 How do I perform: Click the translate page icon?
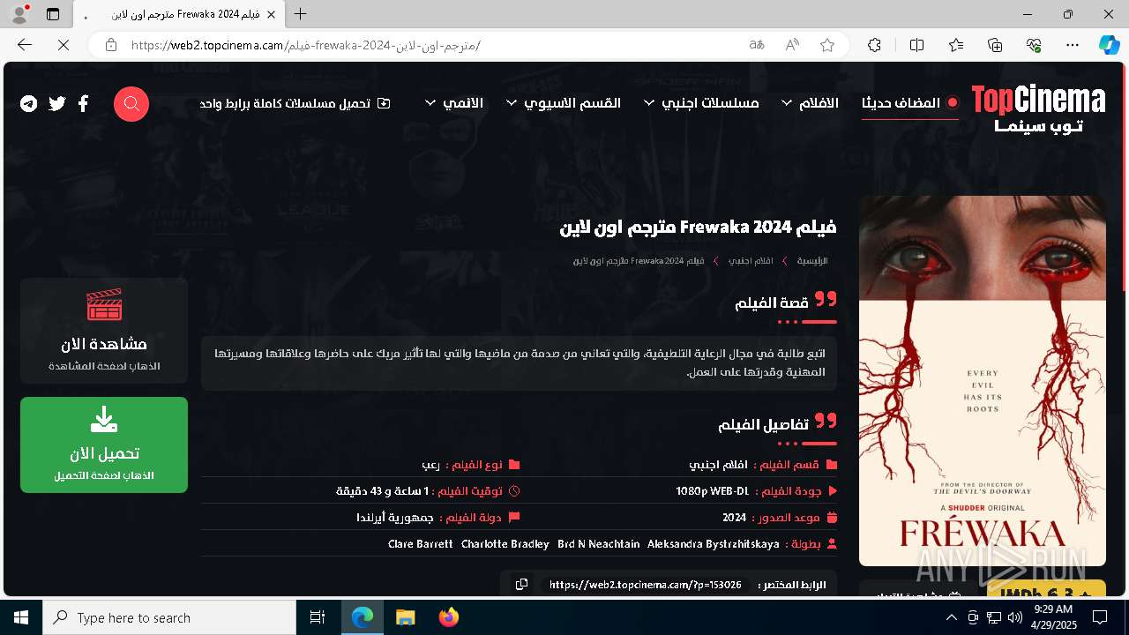[x=757, y=45]
